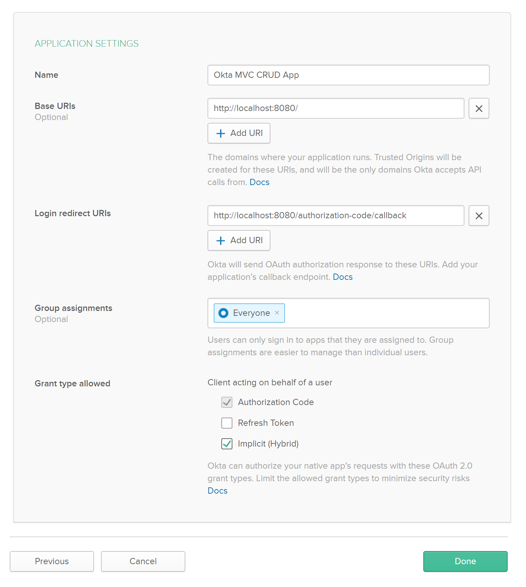Remove the localhost:8080 base URI
Viewport: 526px width, 587px height.
tap(479, 109)
